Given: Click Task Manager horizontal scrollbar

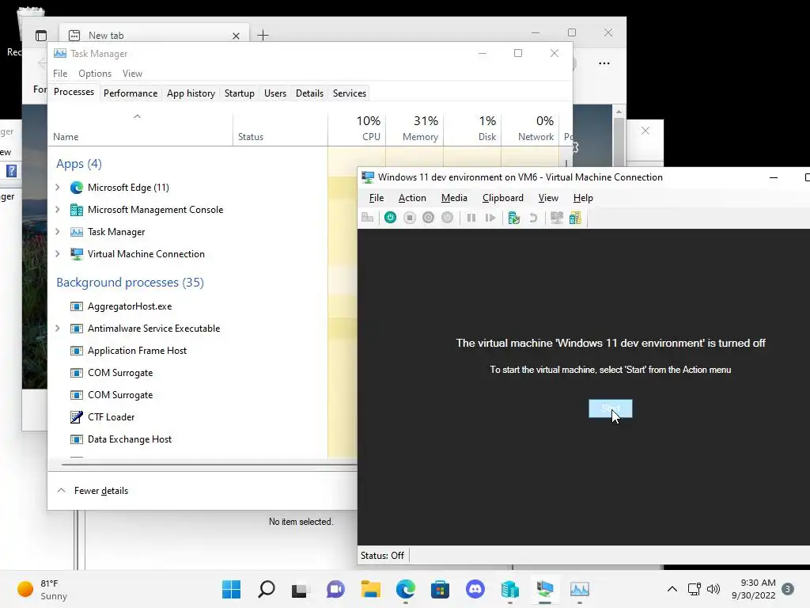Looking at the screenshot, I should (209, 464).
